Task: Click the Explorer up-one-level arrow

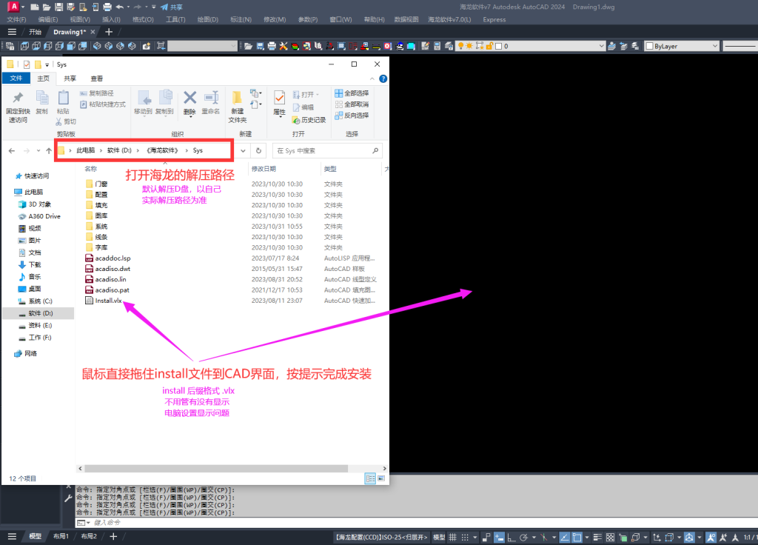Action: coord(49,151)
